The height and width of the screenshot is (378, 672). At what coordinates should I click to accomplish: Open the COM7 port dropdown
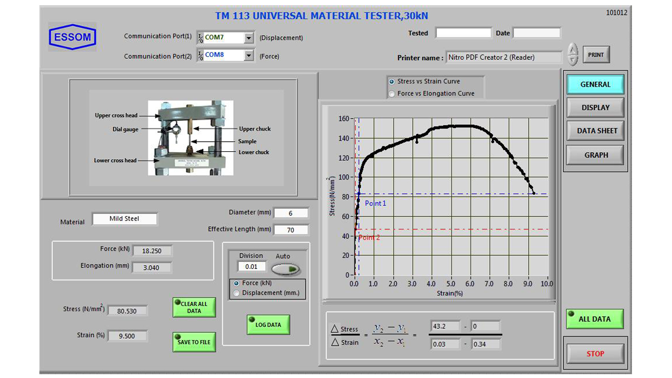[x=248, y=38]
